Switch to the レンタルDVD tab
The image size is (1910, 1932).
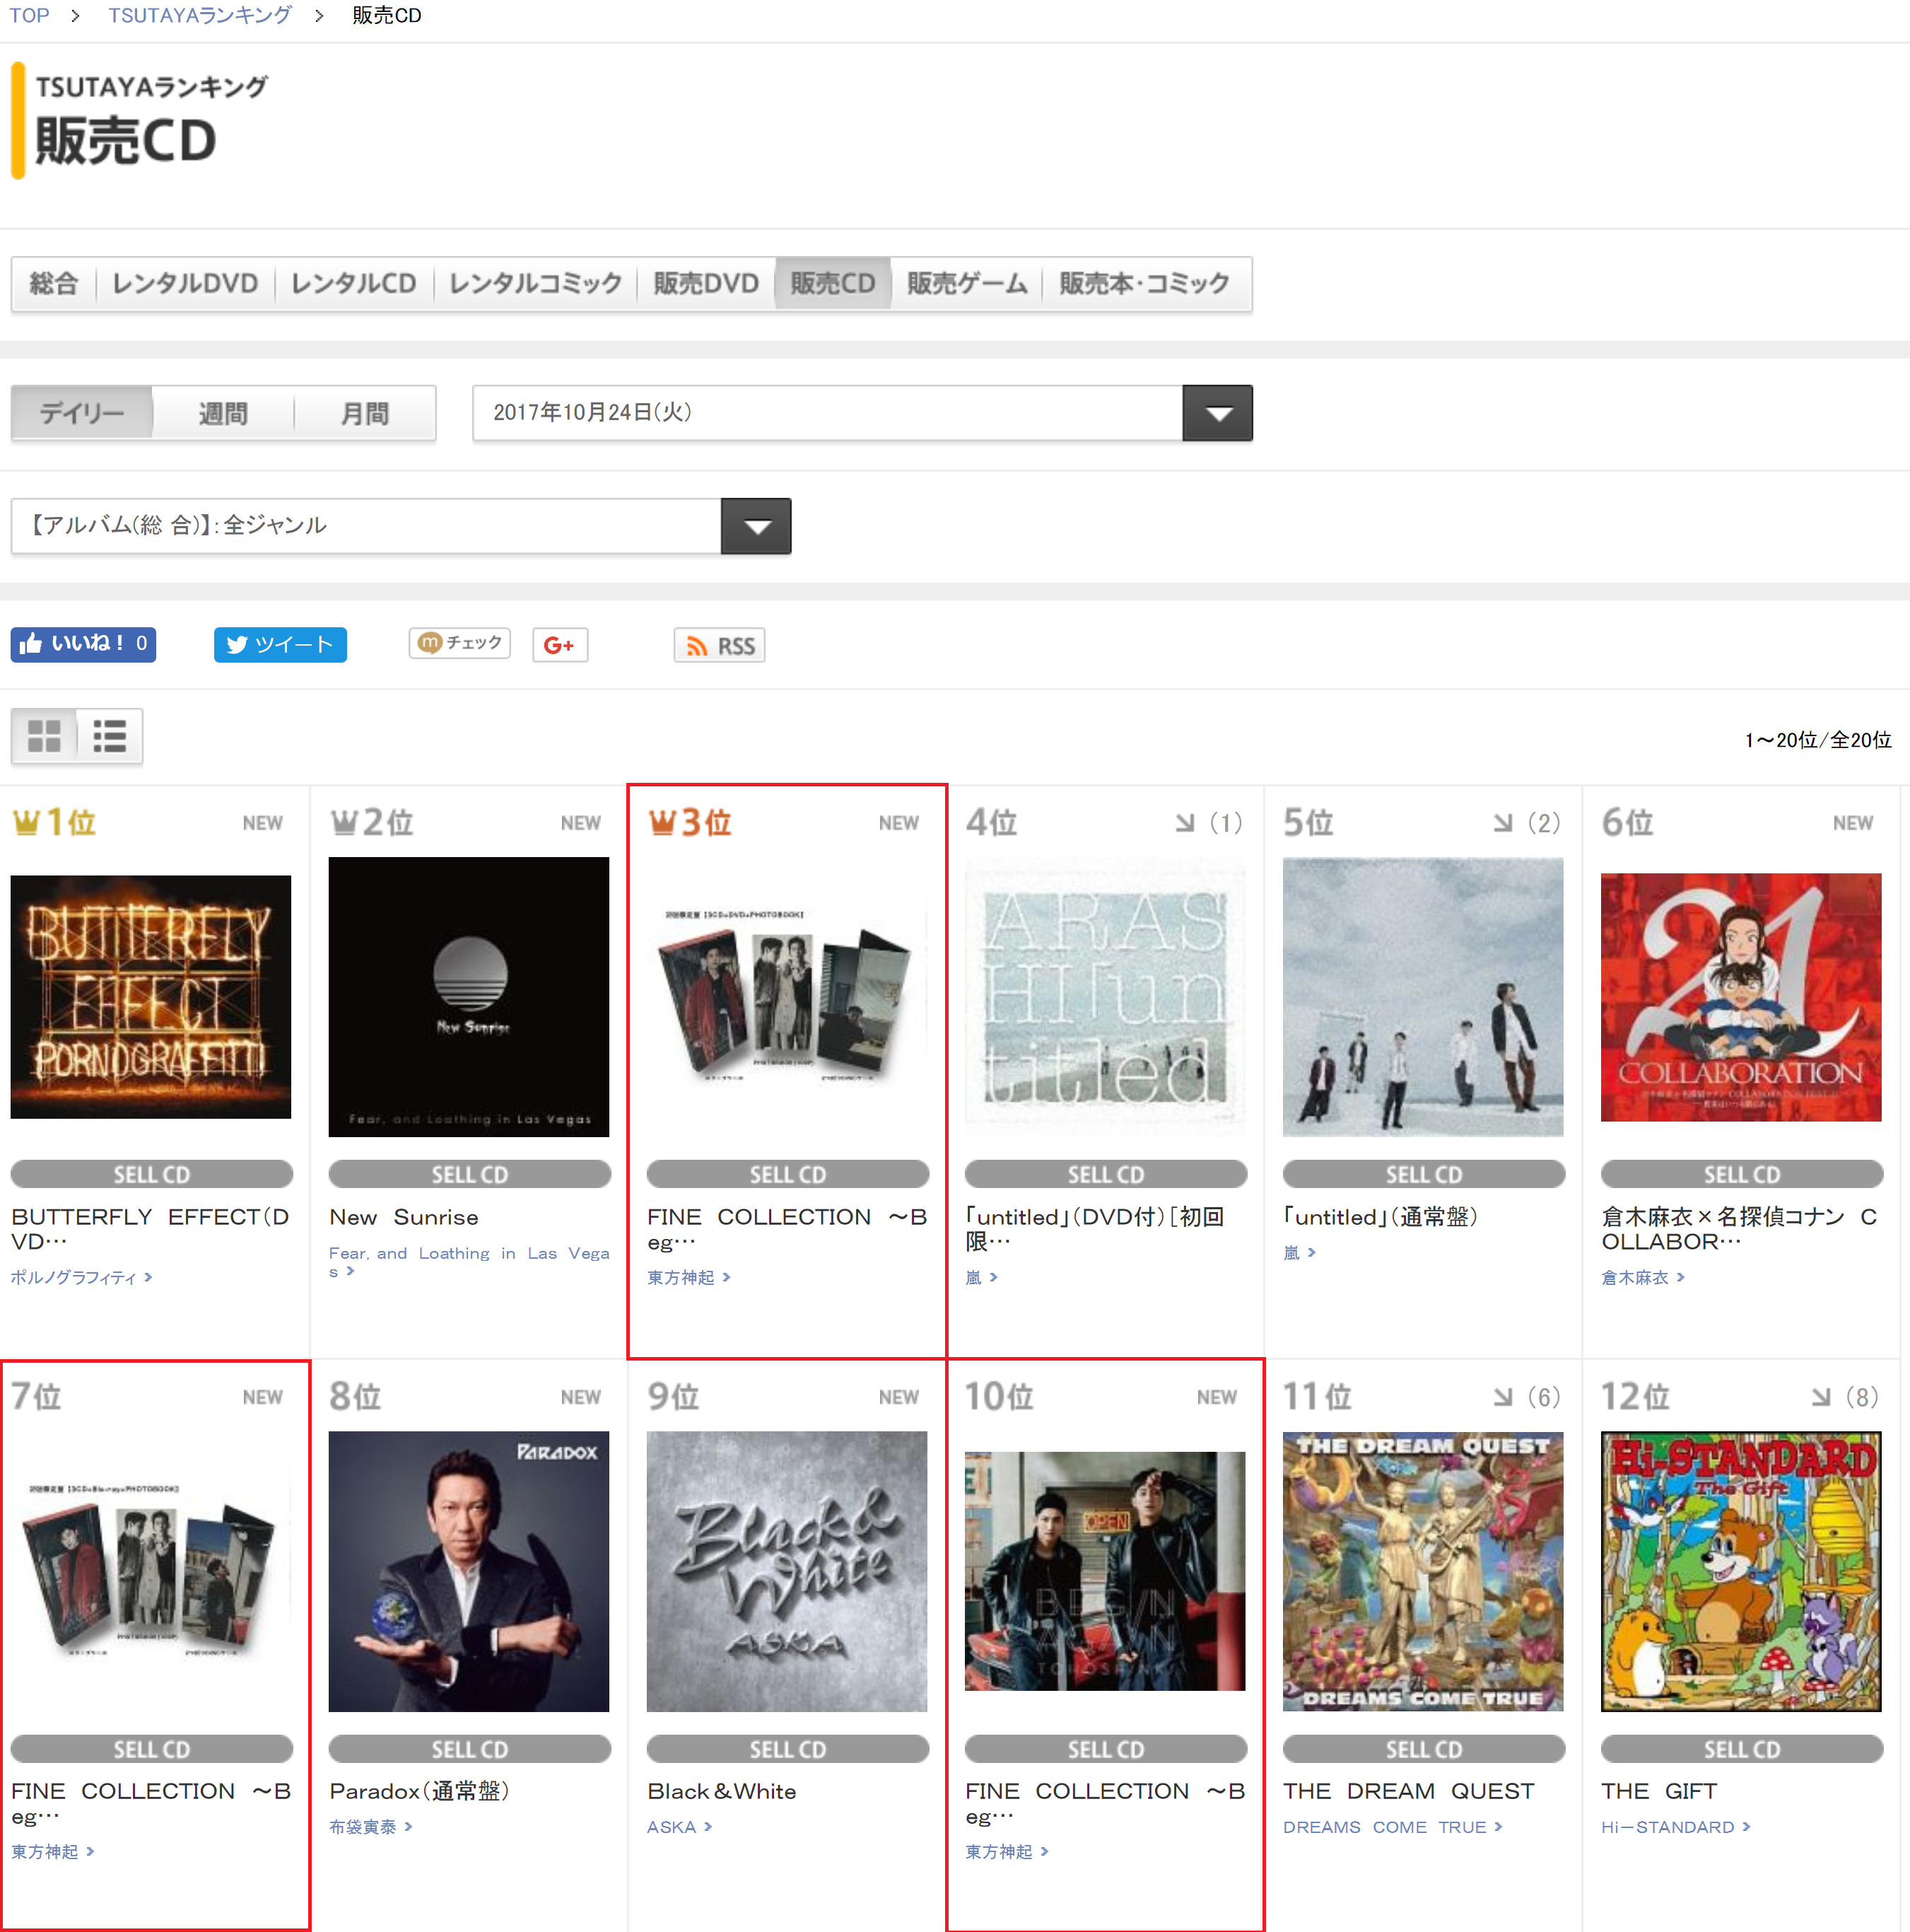[185, 283]
